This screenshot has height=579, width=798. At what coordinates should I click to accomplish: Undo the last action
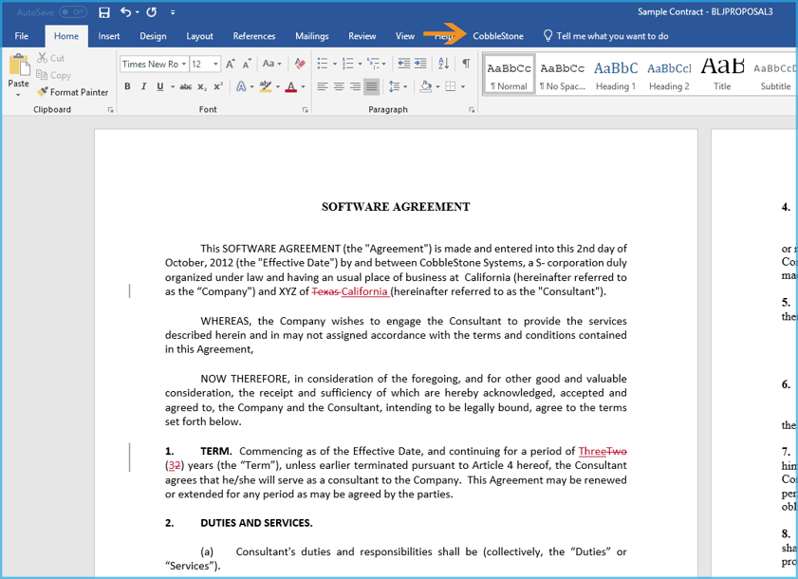[125, 12]
